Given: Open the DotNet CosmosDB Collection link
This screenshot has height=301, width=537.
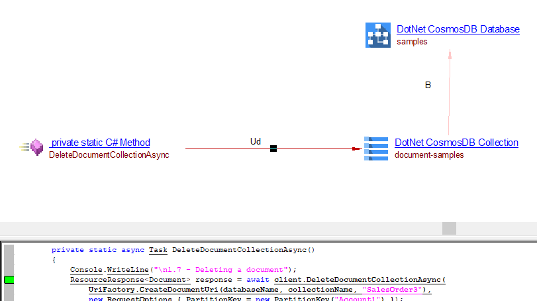Looking at the screenshot, I should (456, 143).
